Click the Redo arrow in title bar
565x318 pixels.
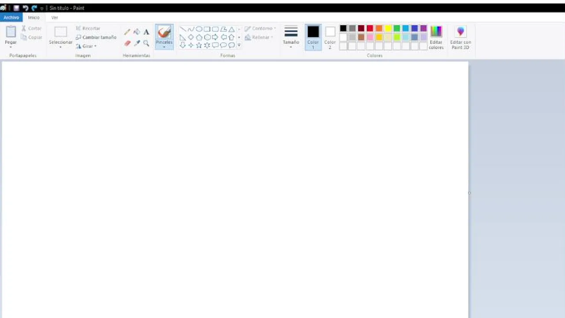(34, 8)
